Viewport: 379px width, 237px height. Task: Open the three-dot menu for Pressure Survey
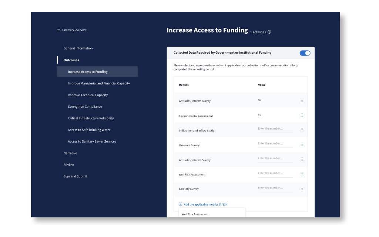[x=302, y=144]
